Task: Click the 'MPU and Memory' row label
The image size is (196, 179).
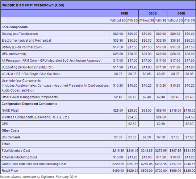Action: 14,54
